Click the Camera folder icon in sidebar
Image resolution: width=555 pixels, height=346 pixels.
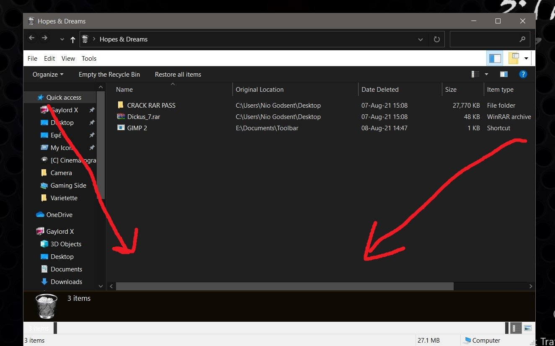pyautogui.click(x=44, y=173)
